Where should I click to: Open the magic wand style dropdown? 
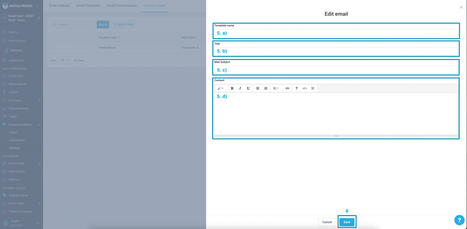pyautogui.click(x=221, y=88)
